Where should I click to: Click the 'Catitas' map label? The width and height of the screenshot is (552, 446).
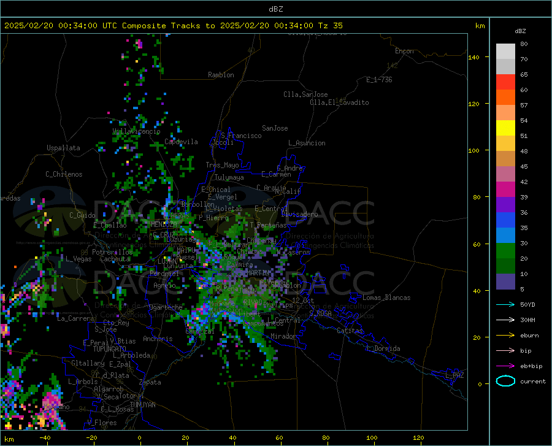(350, 331)
